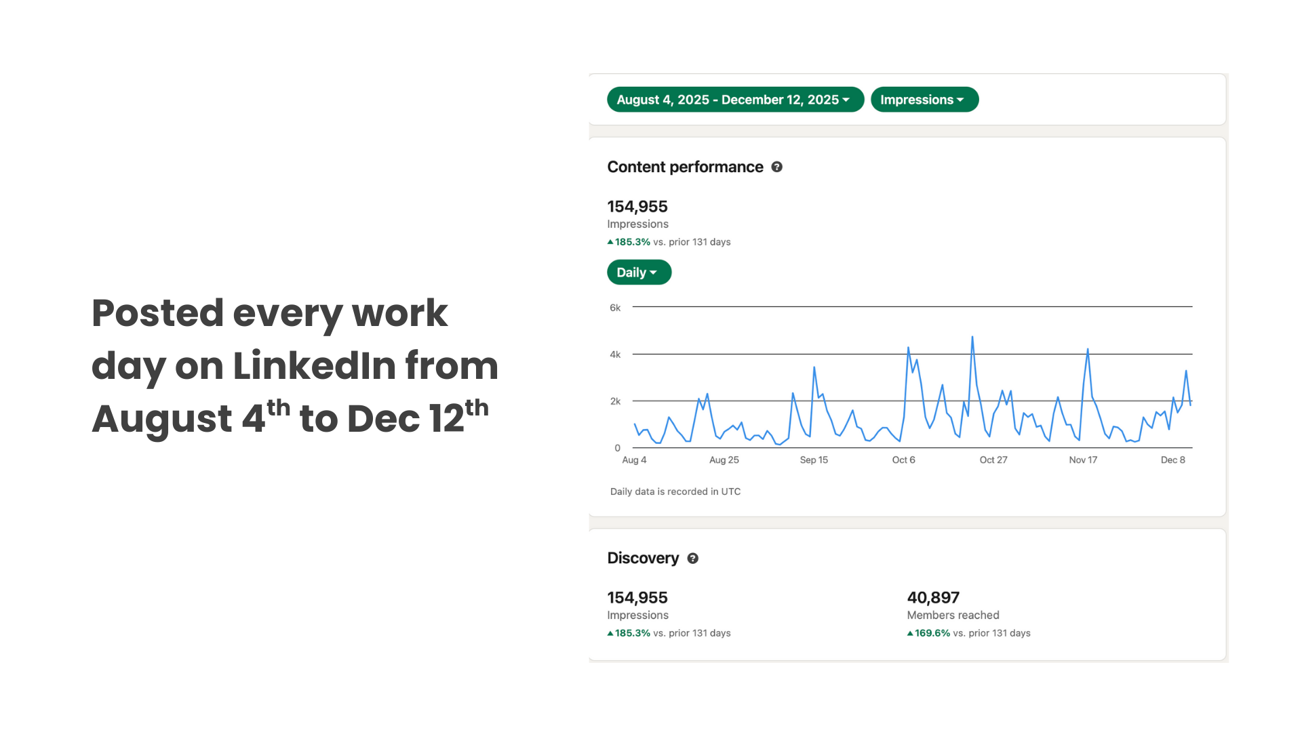Screen dimensions: 1302x732
Task: Select the 154,955 Impressions total
Action: coord(637,207)
